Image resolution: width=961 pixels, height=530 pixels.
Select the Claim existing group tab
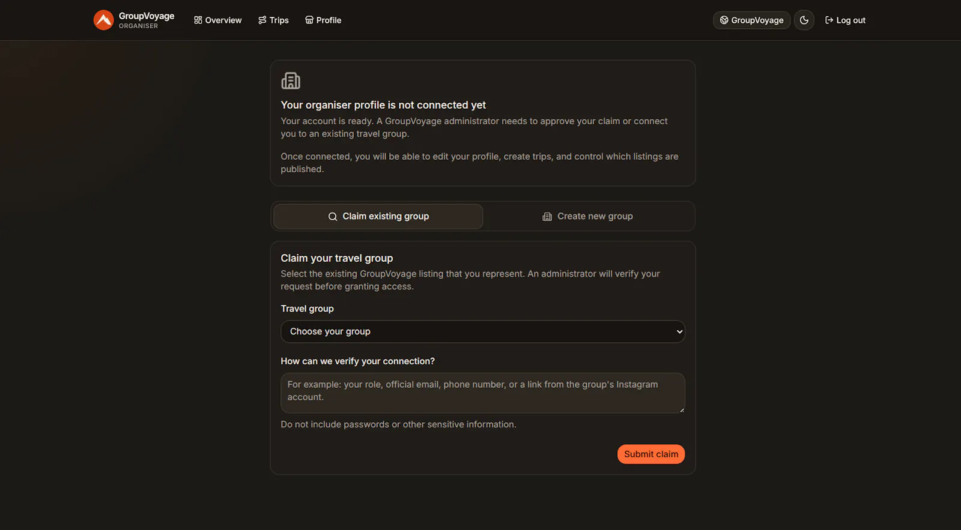click(378, 216)
